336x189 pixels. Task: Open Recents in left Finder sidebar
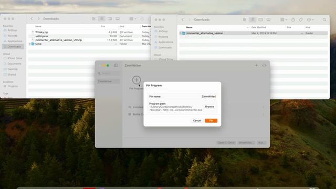[x=13, y=36]
